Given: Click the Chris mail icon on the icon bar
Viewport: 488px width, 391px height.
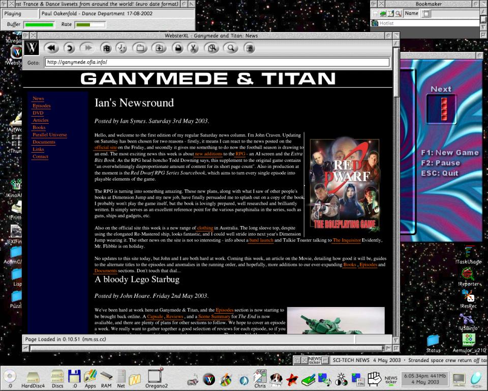Looking at the screenshot, I should coord(260,379).
